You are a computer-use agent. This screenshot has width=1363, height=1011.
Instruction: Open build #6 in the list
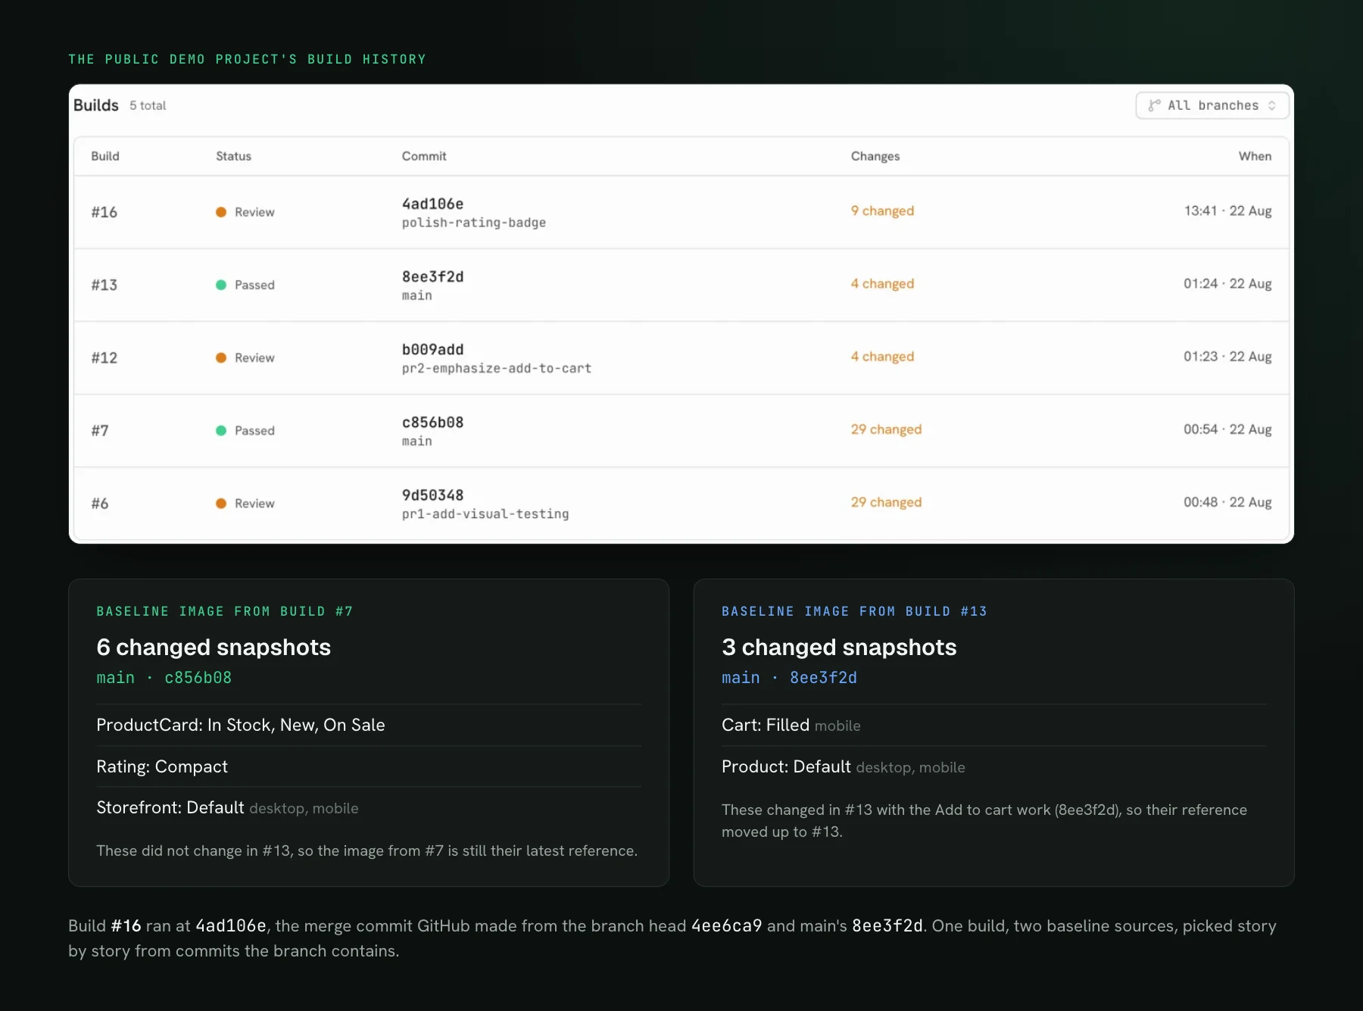point(681,503)
